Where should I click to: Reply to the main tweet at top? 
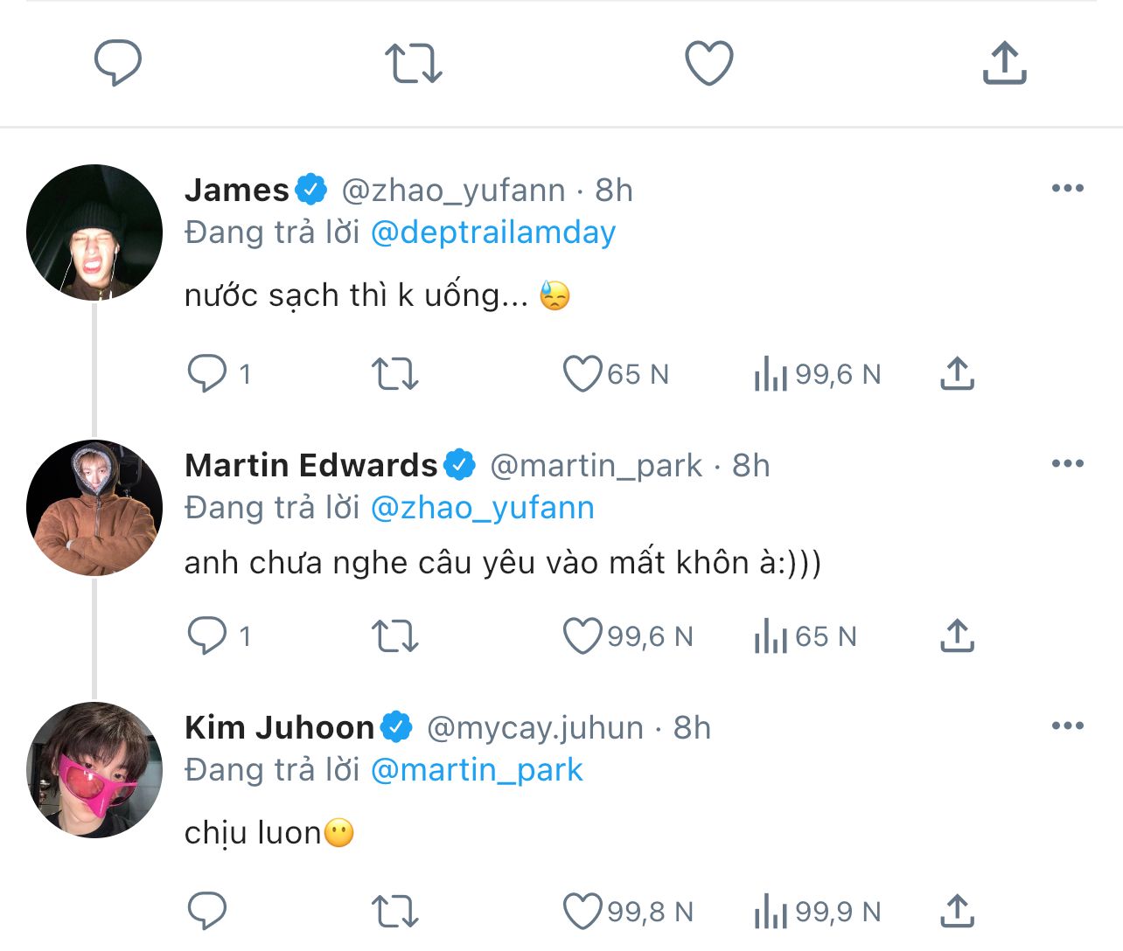[x=118, y=63]
